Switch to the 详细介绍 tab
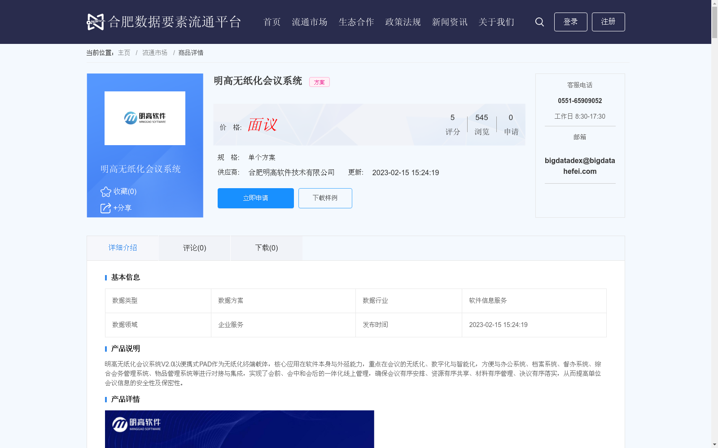 click(x=123, y=248)
